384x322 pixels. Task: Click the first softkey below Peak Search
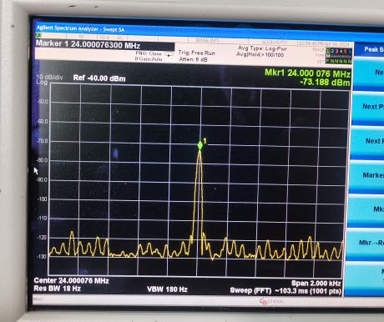[x=369, y=73]
